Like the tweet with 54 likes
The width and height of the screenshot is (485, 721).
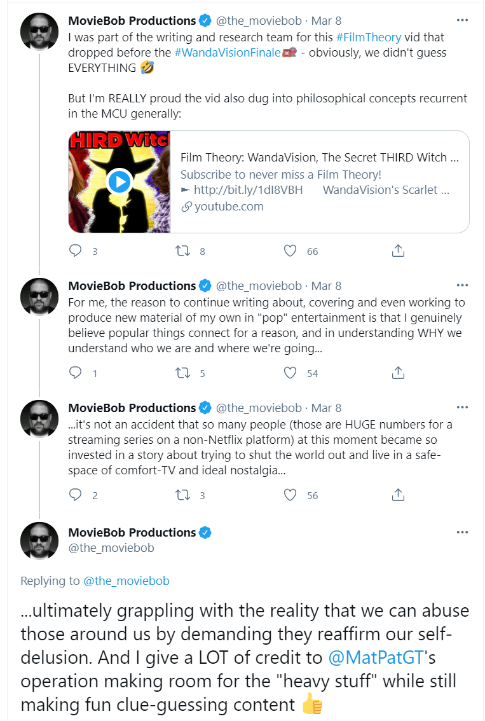point(290,373)
